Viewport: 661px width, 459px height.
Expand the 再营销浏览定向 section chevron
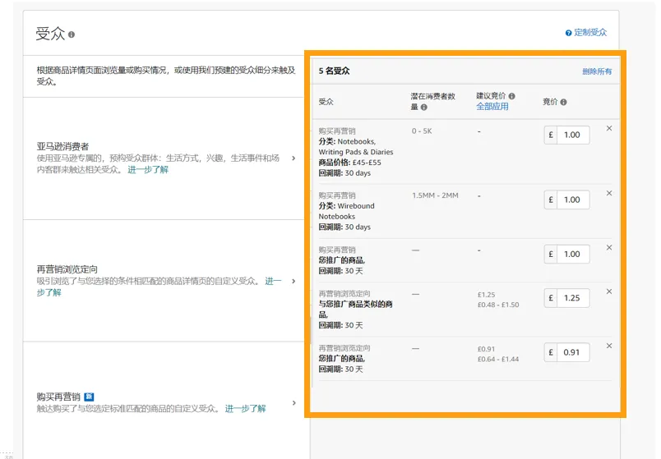click(x=294, y=282)
